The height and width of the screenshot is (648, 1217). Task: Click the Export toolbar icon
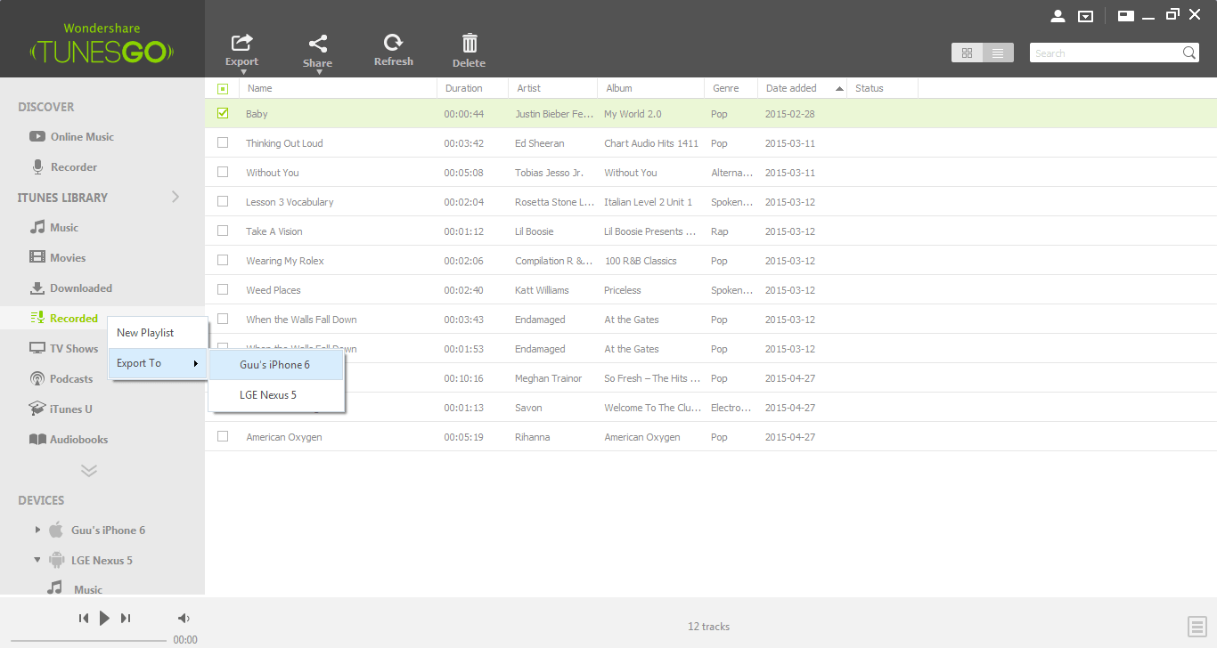(x=241, y=50)
